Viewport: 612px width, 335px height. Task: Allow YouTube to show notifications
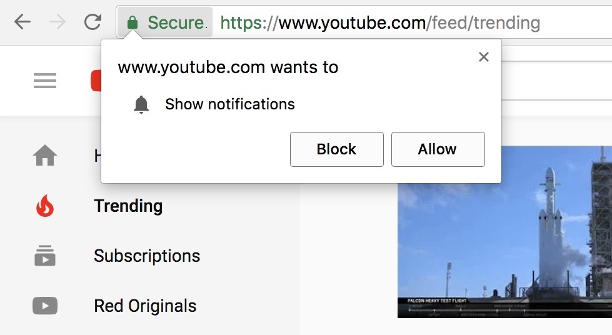point(438,149)
